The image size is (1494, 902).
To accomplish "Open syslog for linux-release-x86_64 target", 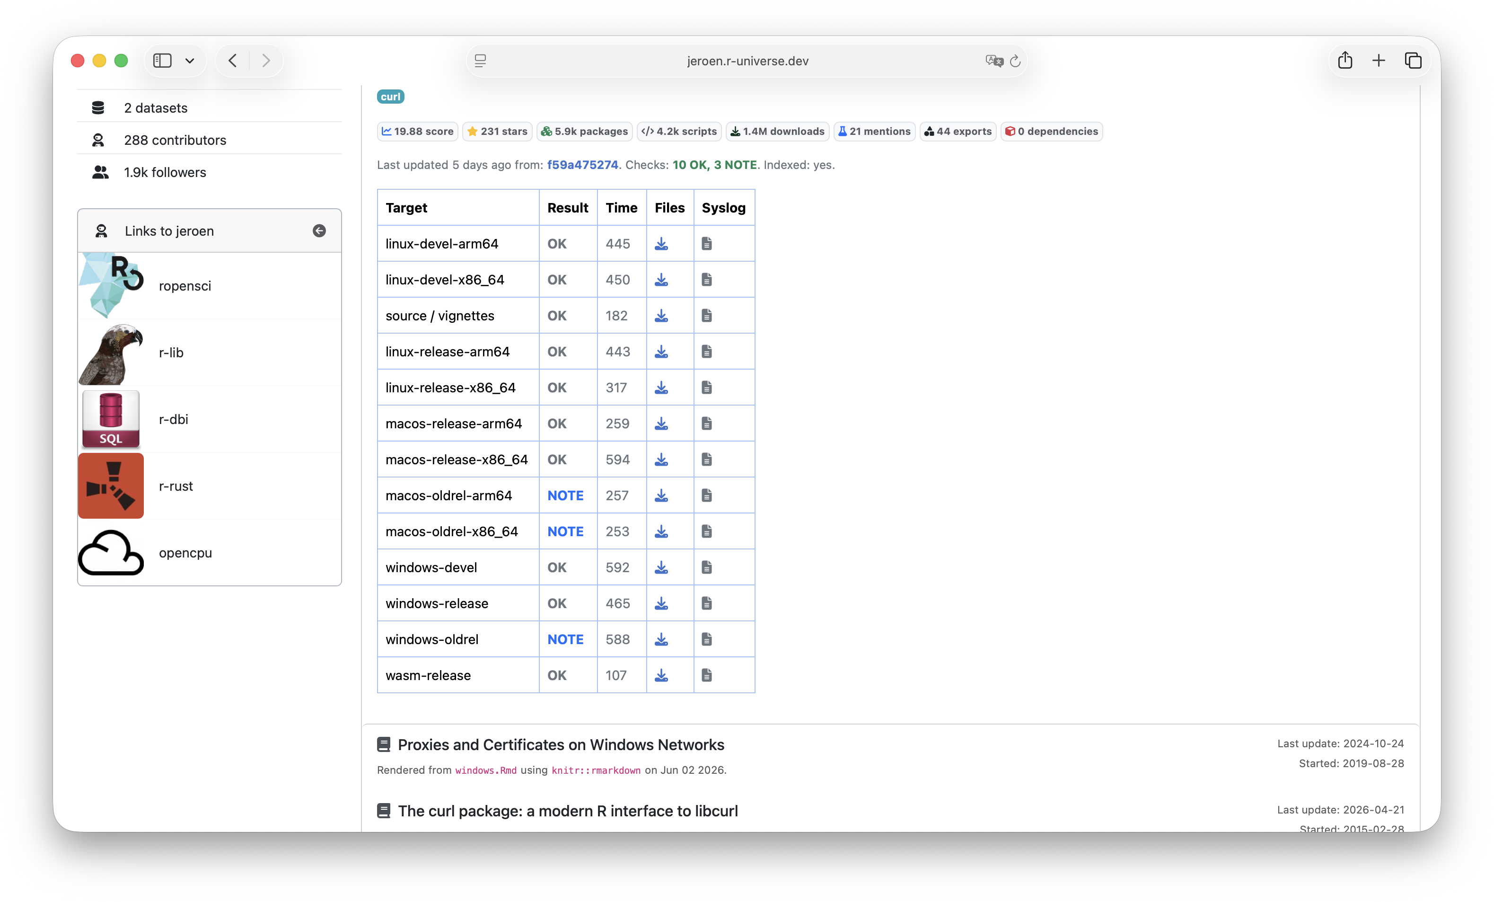I will (x=706, y=388).
